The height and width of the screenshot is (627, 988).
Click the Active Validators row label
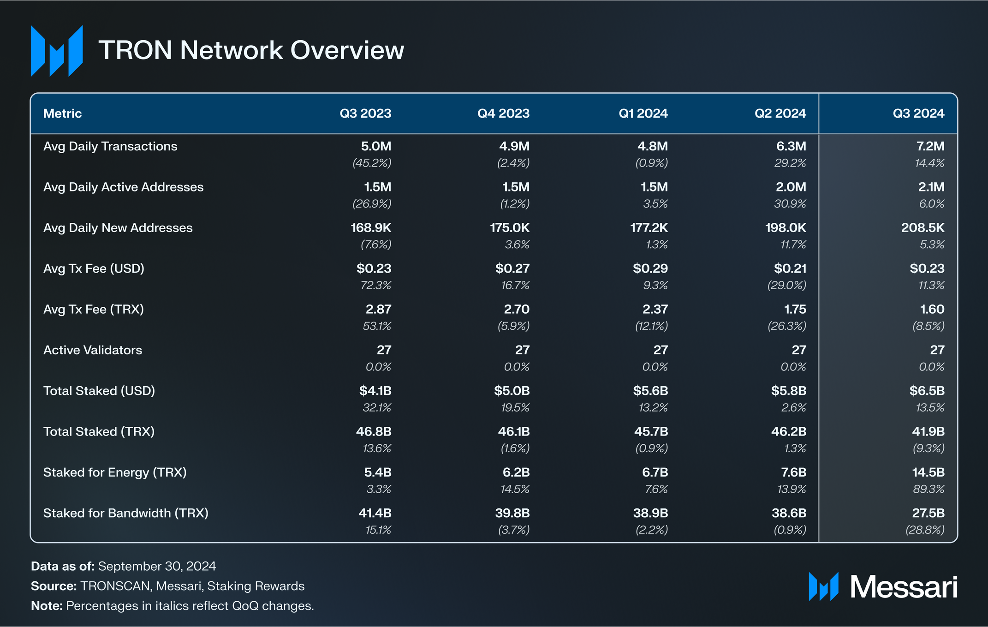point(93,350)
